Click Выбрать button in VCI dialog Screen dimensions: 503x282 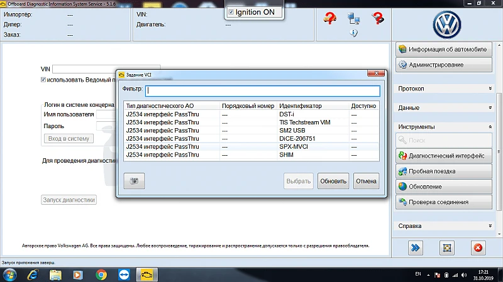click(x=298, y=181)
